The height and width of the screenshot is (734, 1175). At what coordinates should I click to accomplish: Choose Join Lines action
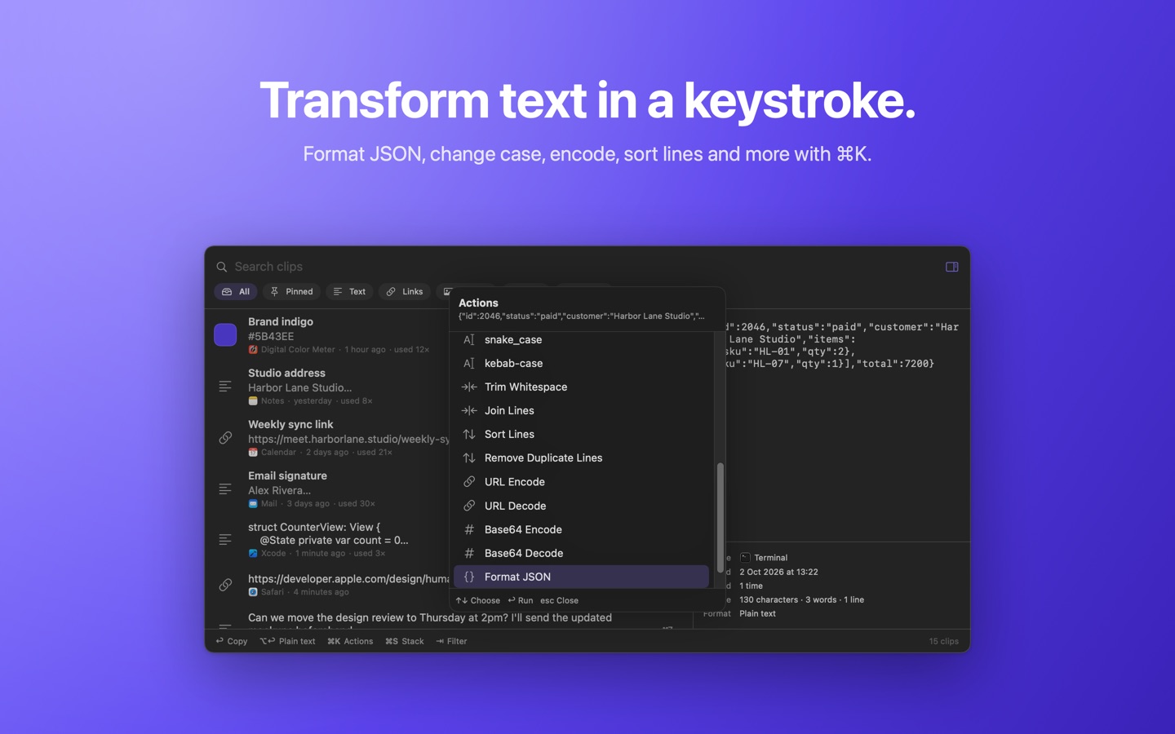pos(581,411)
